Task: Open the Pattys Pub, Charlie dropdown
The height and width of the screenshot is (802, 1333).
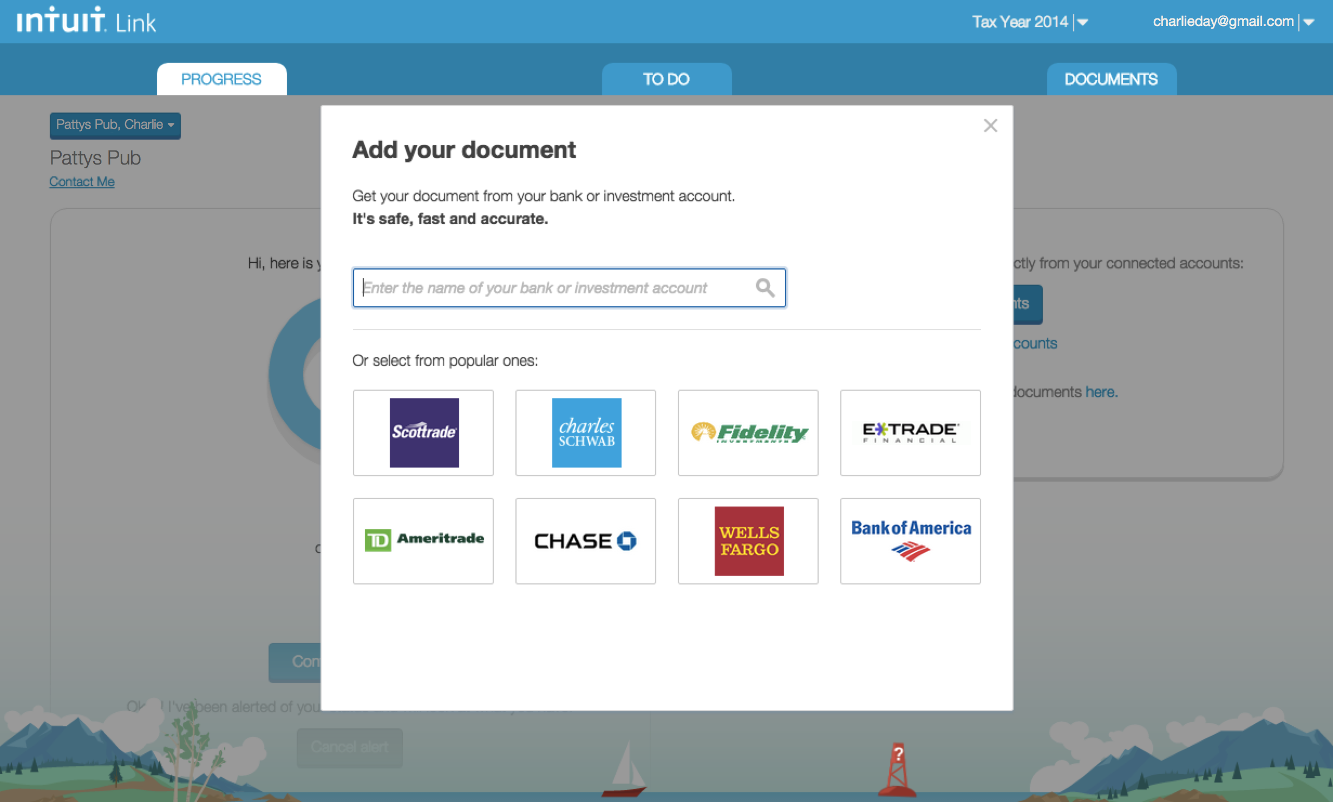Action: pos(115,125)
